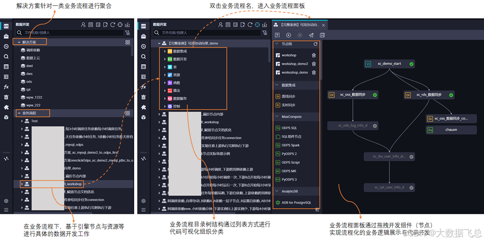Select the xc_dw_user_info_al... node
The height and width of the screenshot is (241, 484).
tap(389, 157)
